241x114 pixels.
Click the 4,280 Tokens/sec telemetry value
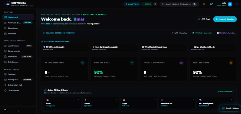click(x=179, y=33)
